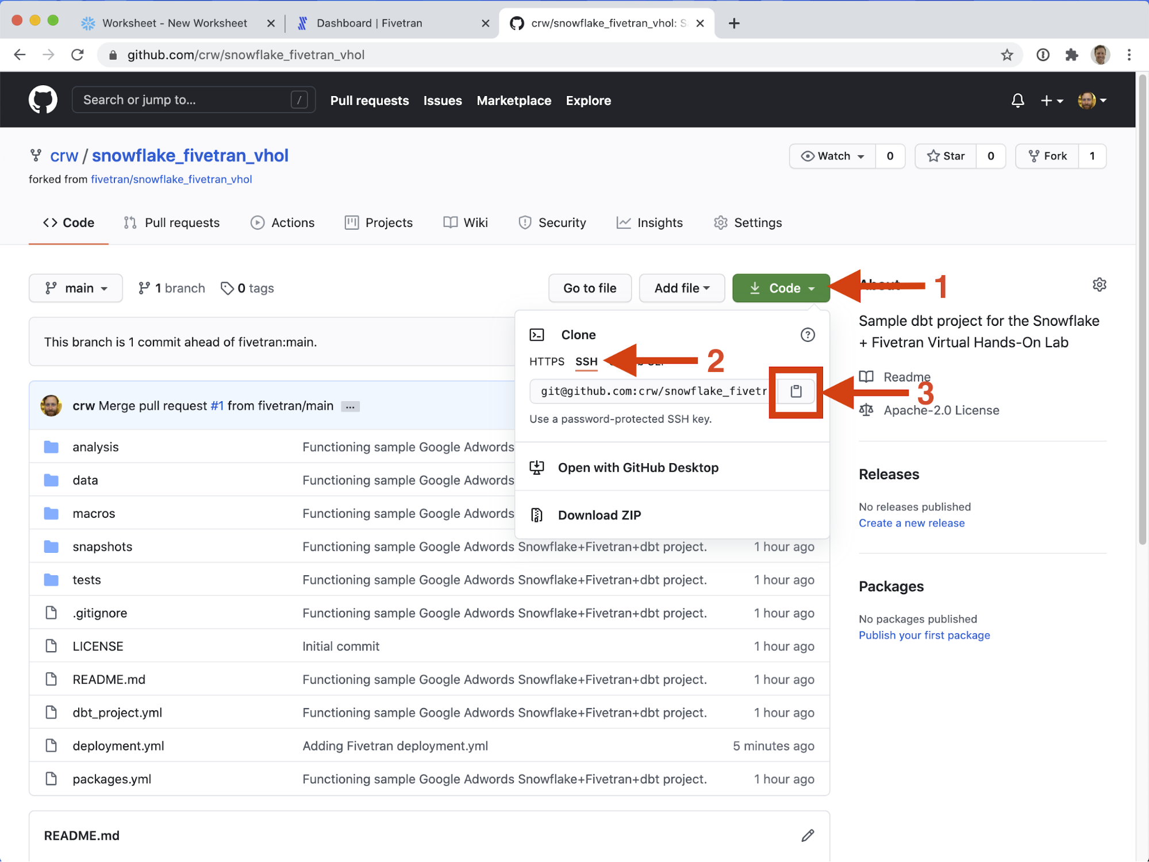Copy the SSH clone URL clipboard icon
The image size is (1149, 862).
click(x=796, y=391)
